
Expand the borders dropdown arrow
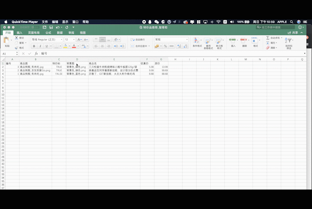click(x=60, y=46)
